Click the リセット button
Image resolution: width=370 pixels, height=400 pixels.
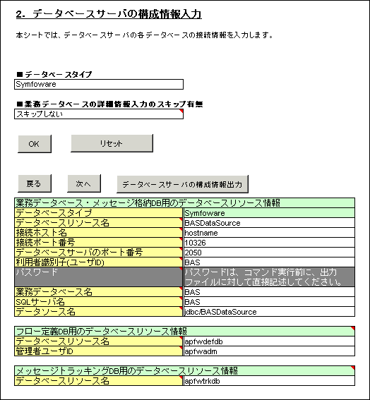(x=112, y=143)
